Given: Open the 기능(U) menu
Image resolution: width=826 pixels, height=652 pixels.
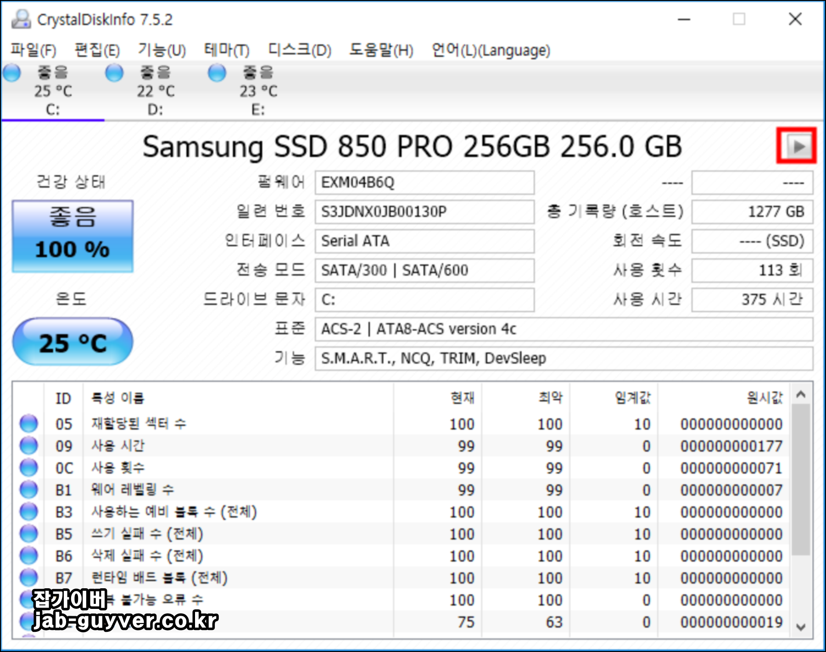Looking at the screenshot, I should 162,50.
